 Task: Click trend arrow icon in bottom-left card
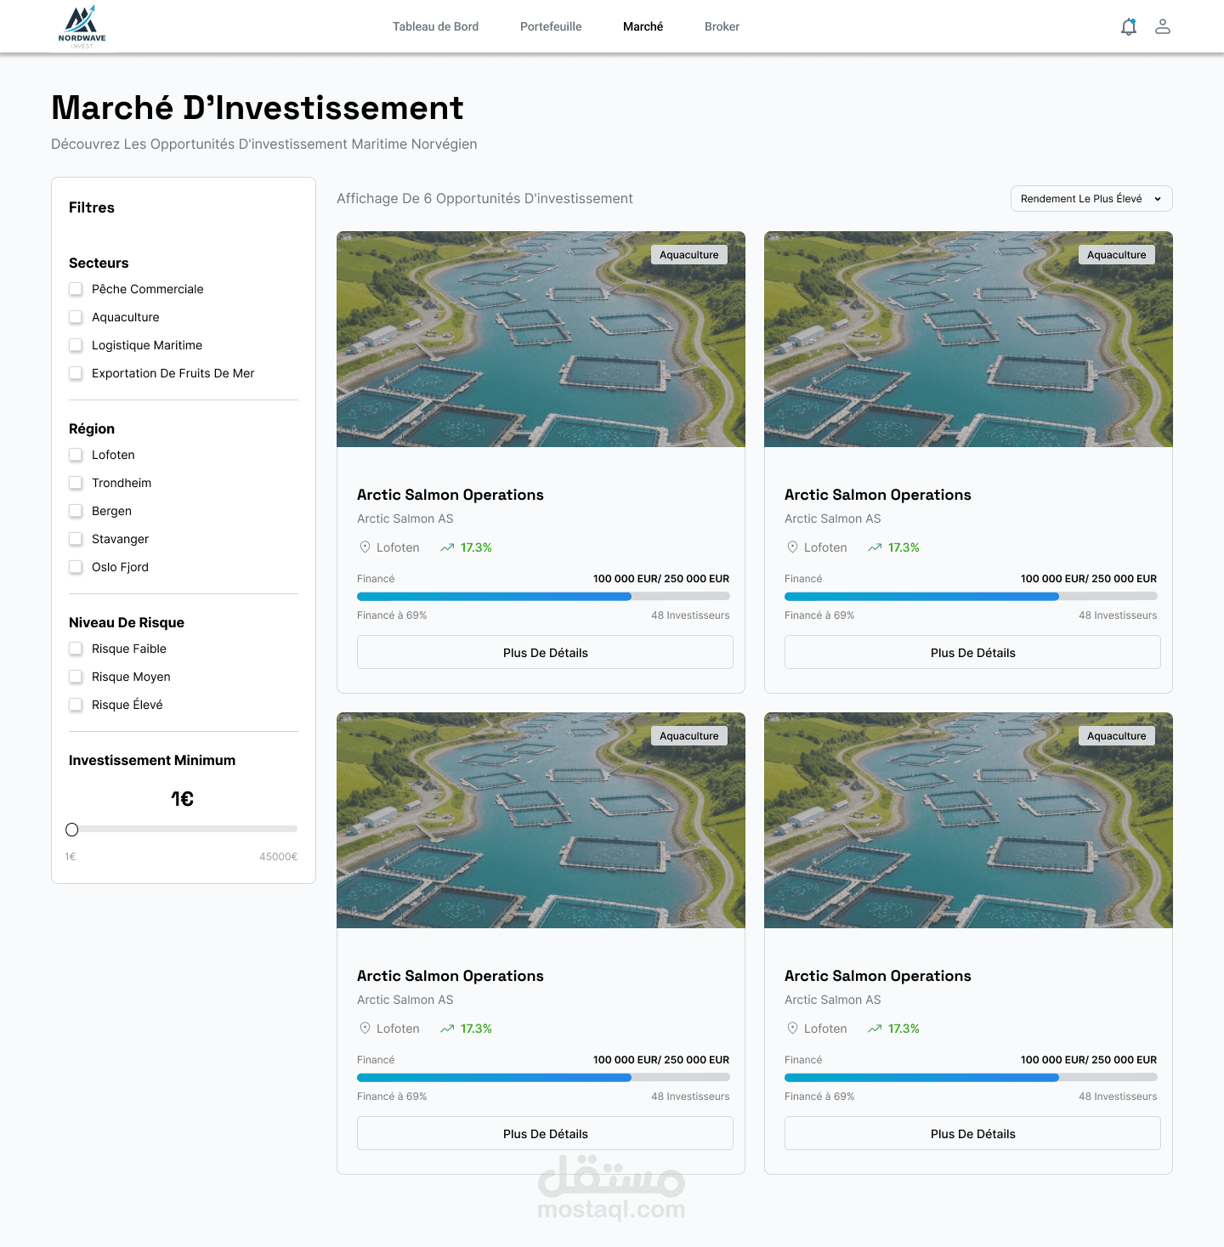coord(447,1029)
